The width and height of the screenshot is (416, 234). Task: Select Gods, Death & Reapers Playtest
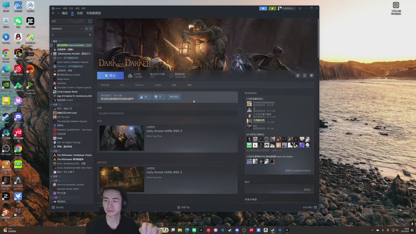pos(72,62)
